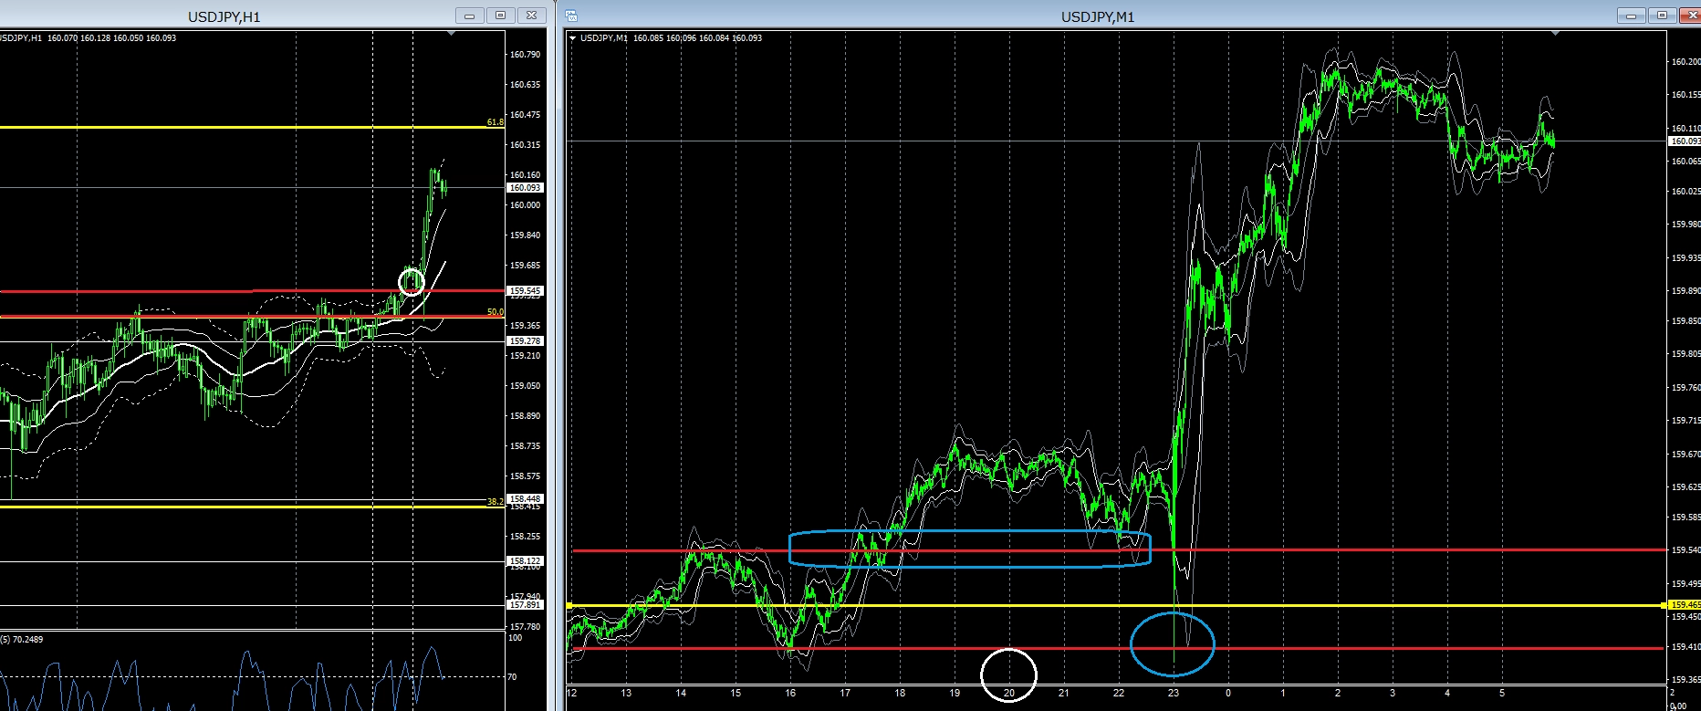
Task: Click the yellow 159.465 price tag on the M1 axis
Action: (1685, 605)
